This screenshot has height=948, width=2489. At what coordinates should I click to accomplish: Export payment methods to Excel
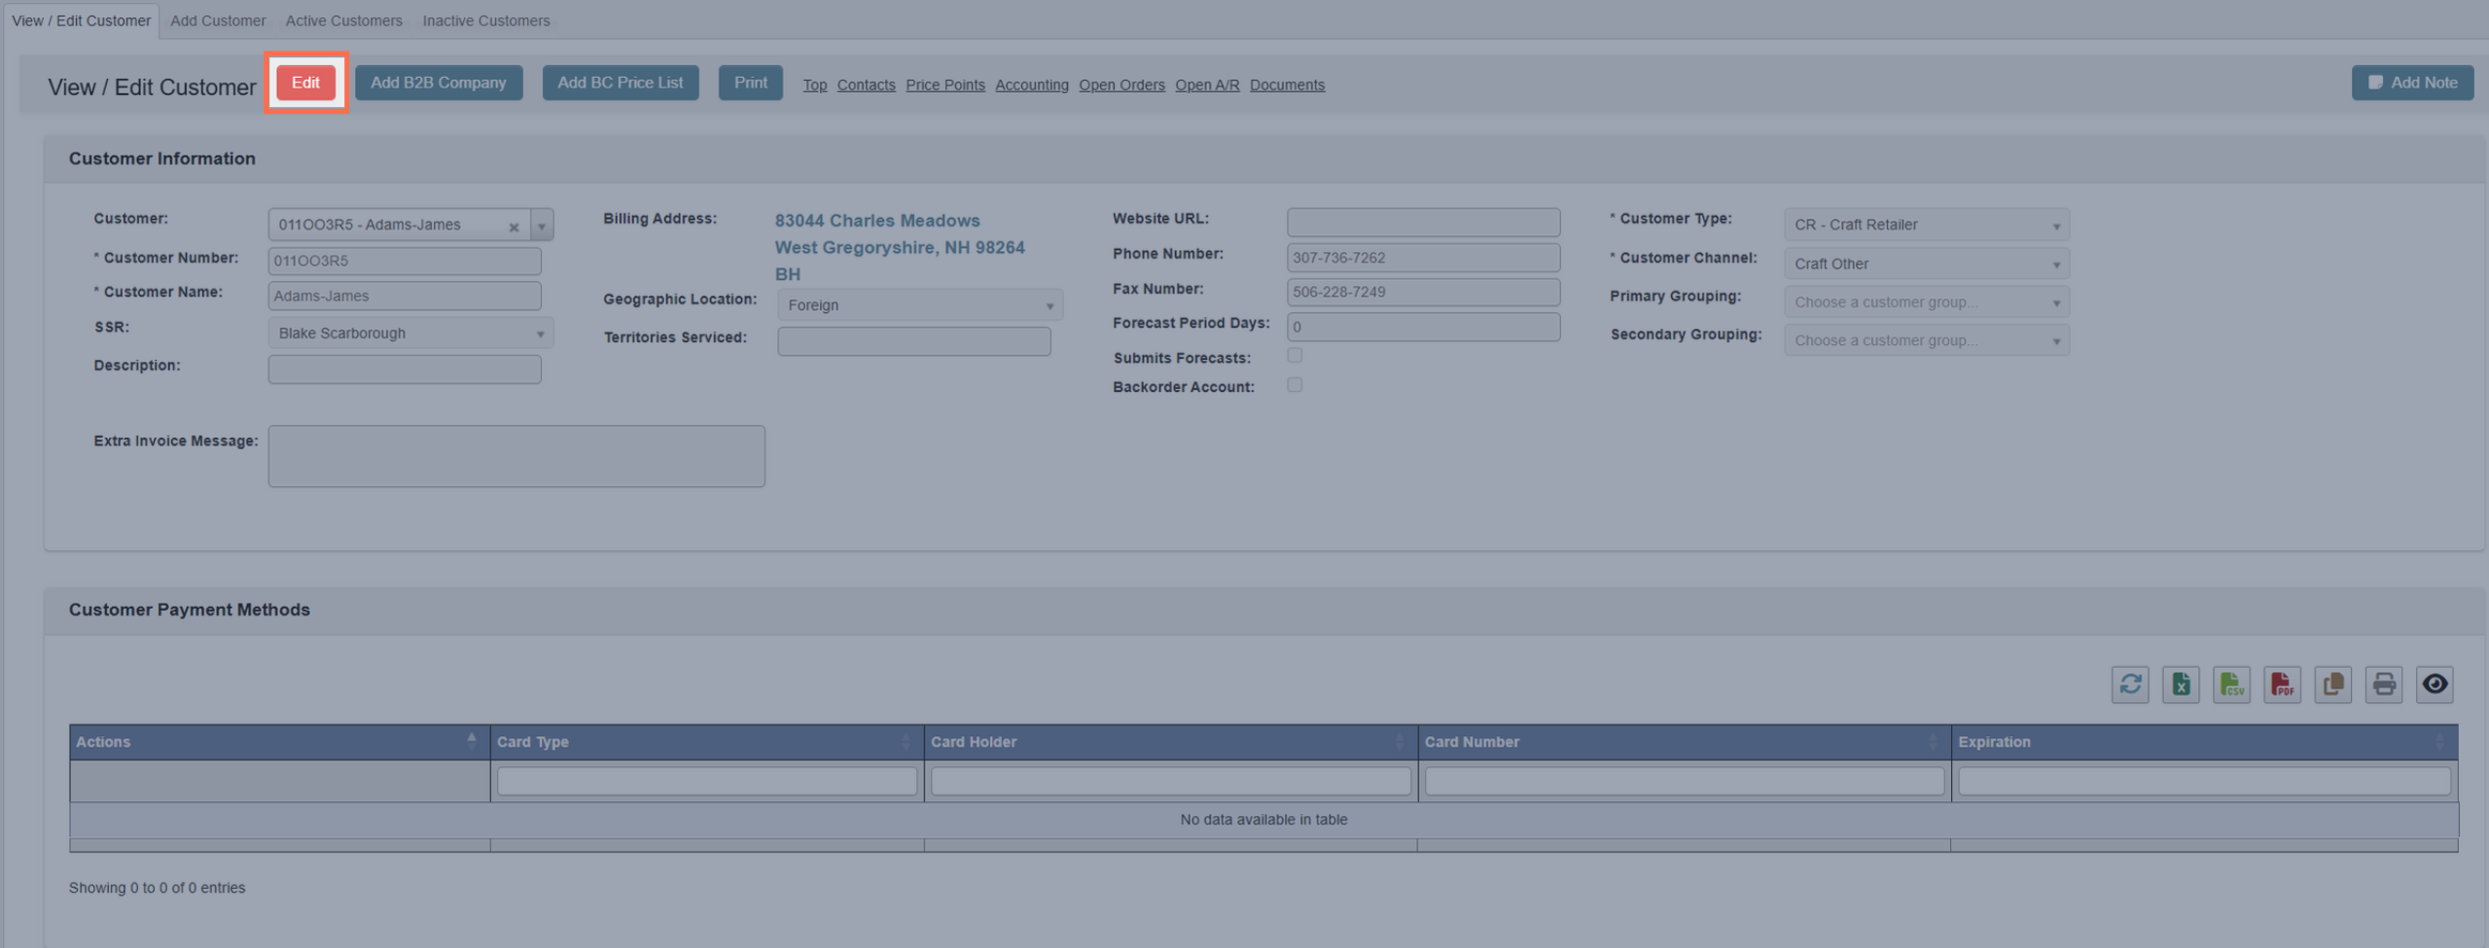(2181, 685)
